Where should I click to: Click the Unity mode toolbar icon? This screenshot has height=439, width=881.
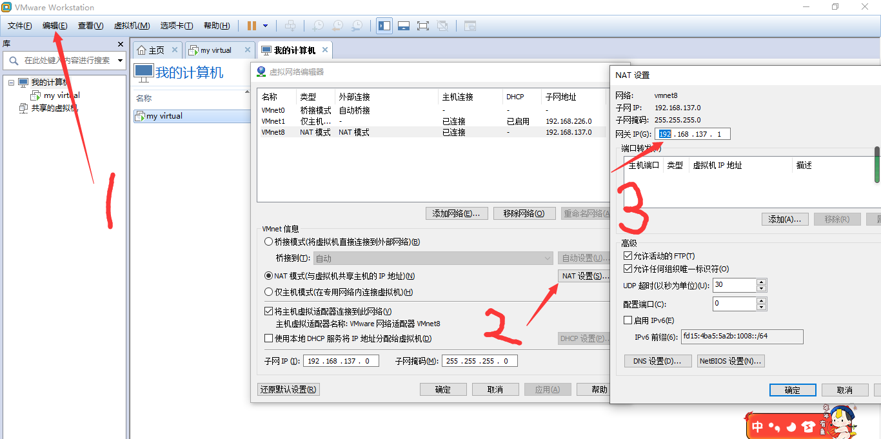442,26
